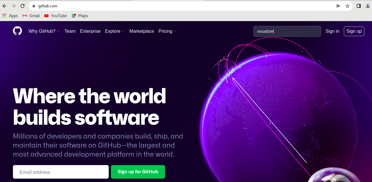Open the Gmail bookmark
This screenshot has width=372, height=182.
pos(31,16)
